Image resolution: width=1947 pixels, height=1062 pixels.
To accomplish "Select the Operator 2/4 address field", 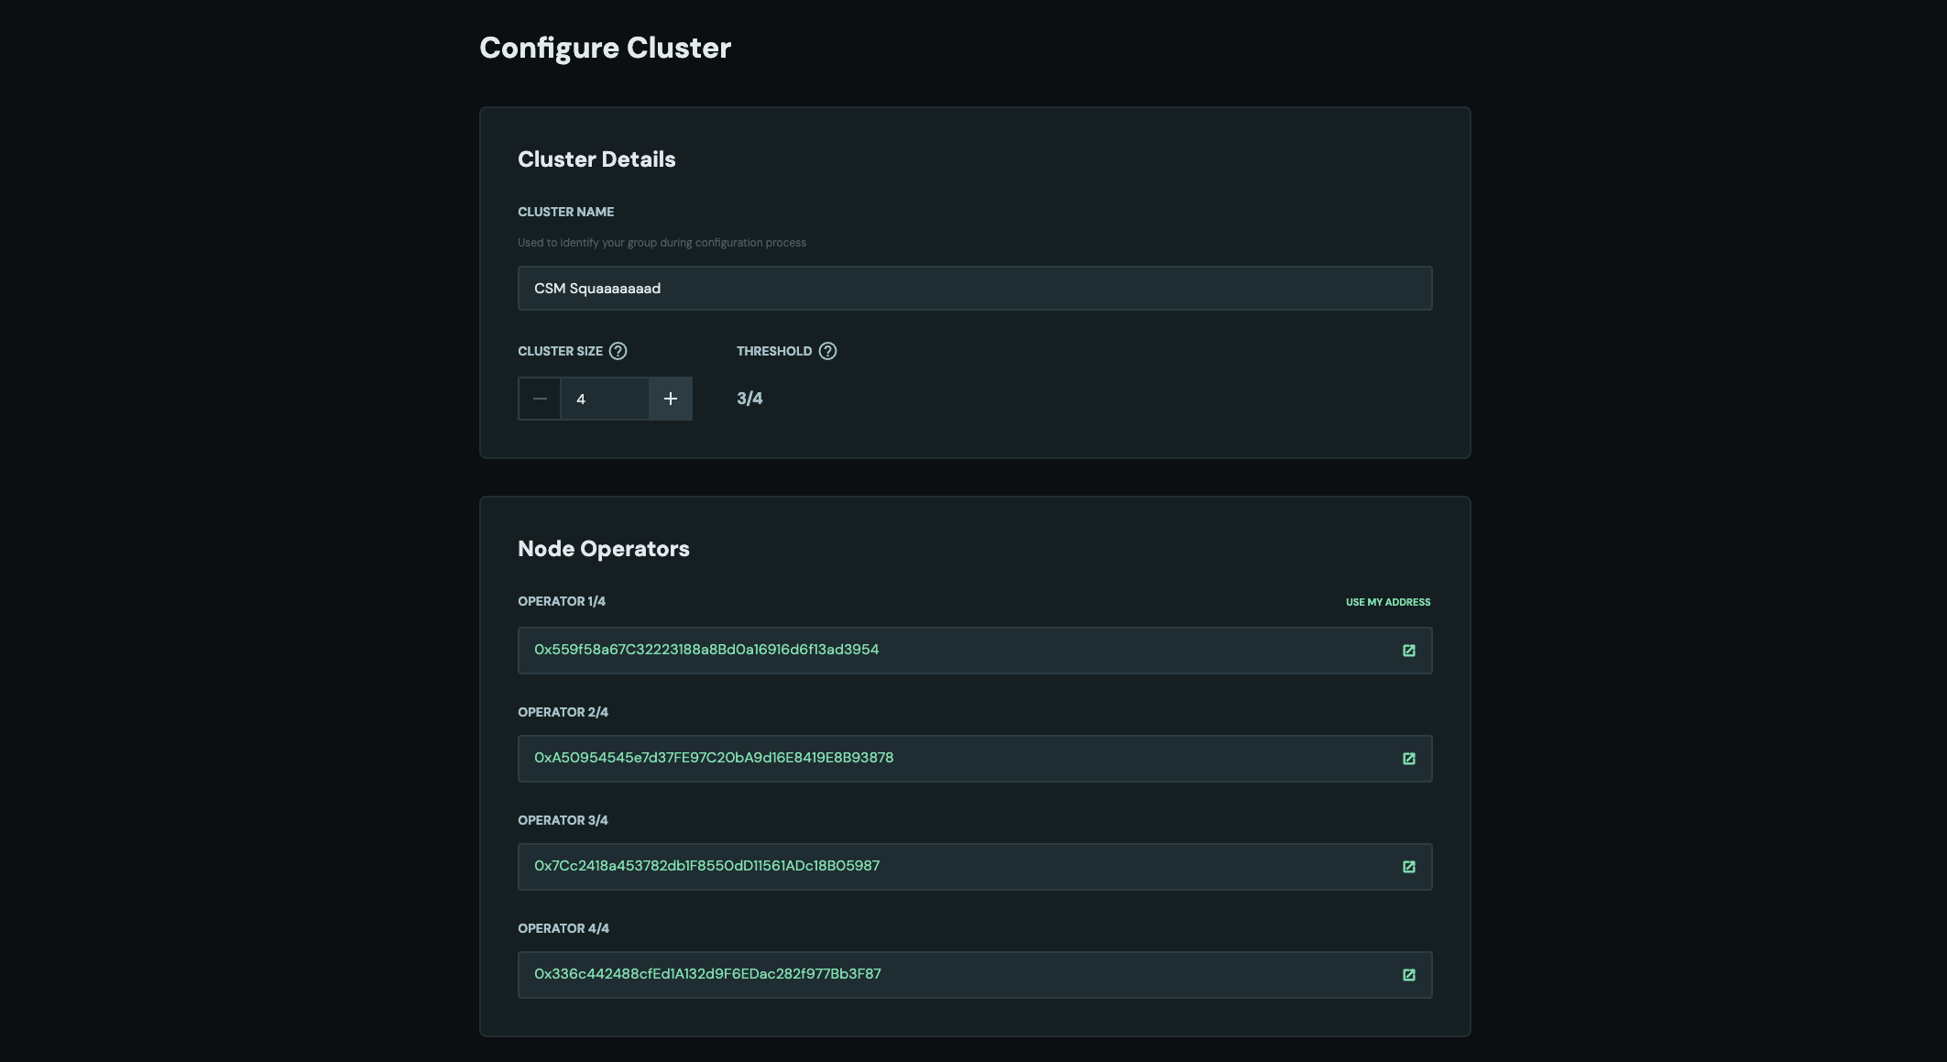I will coord(916,758).
